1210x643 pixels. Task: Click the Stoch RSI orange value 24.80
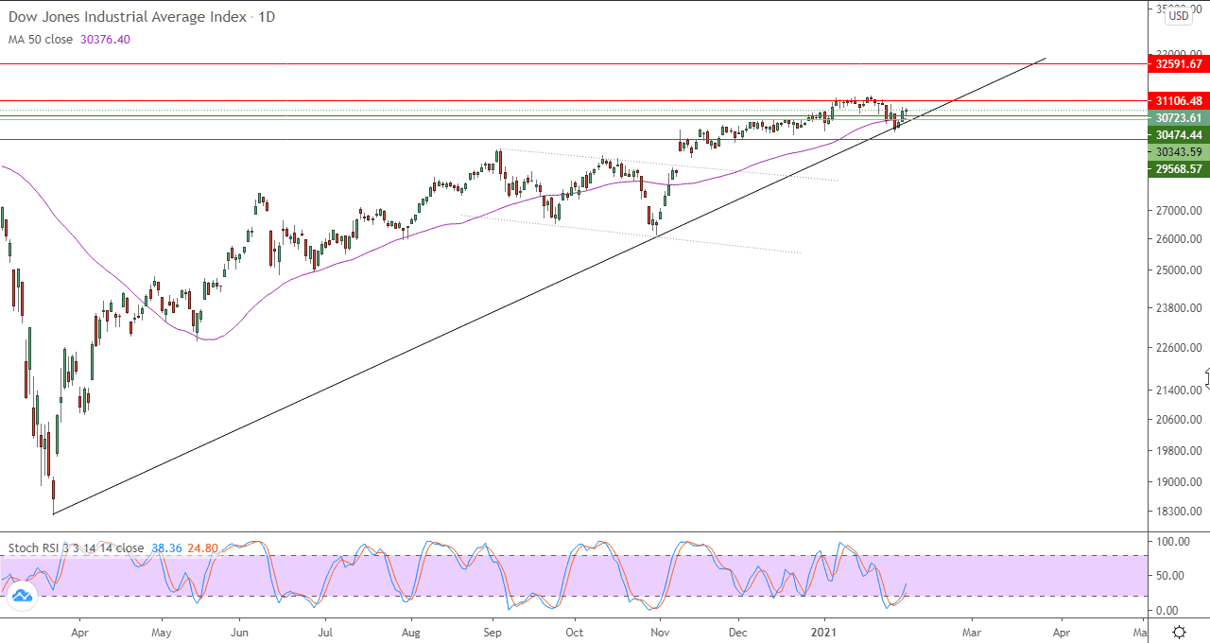[x=203, y=547]
